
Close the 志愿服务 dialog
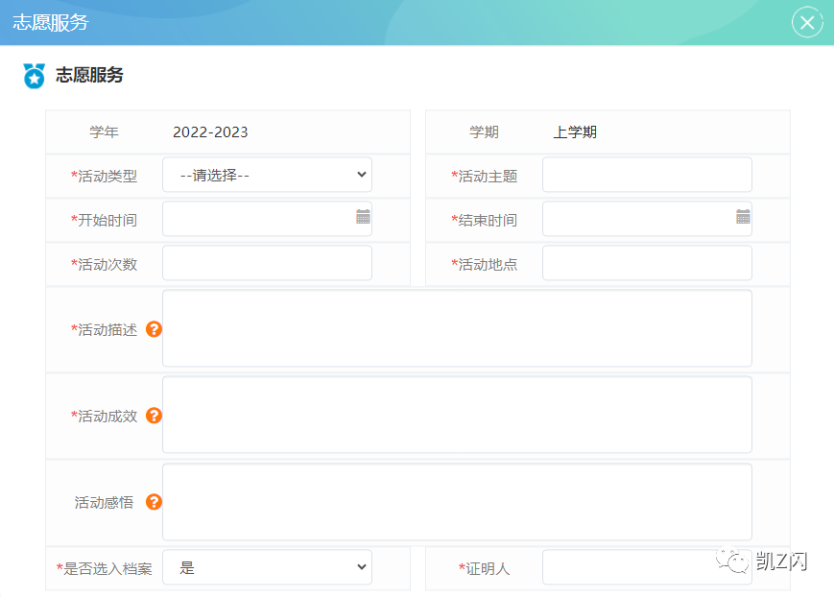pyautogui.click(x=807, y=23)
